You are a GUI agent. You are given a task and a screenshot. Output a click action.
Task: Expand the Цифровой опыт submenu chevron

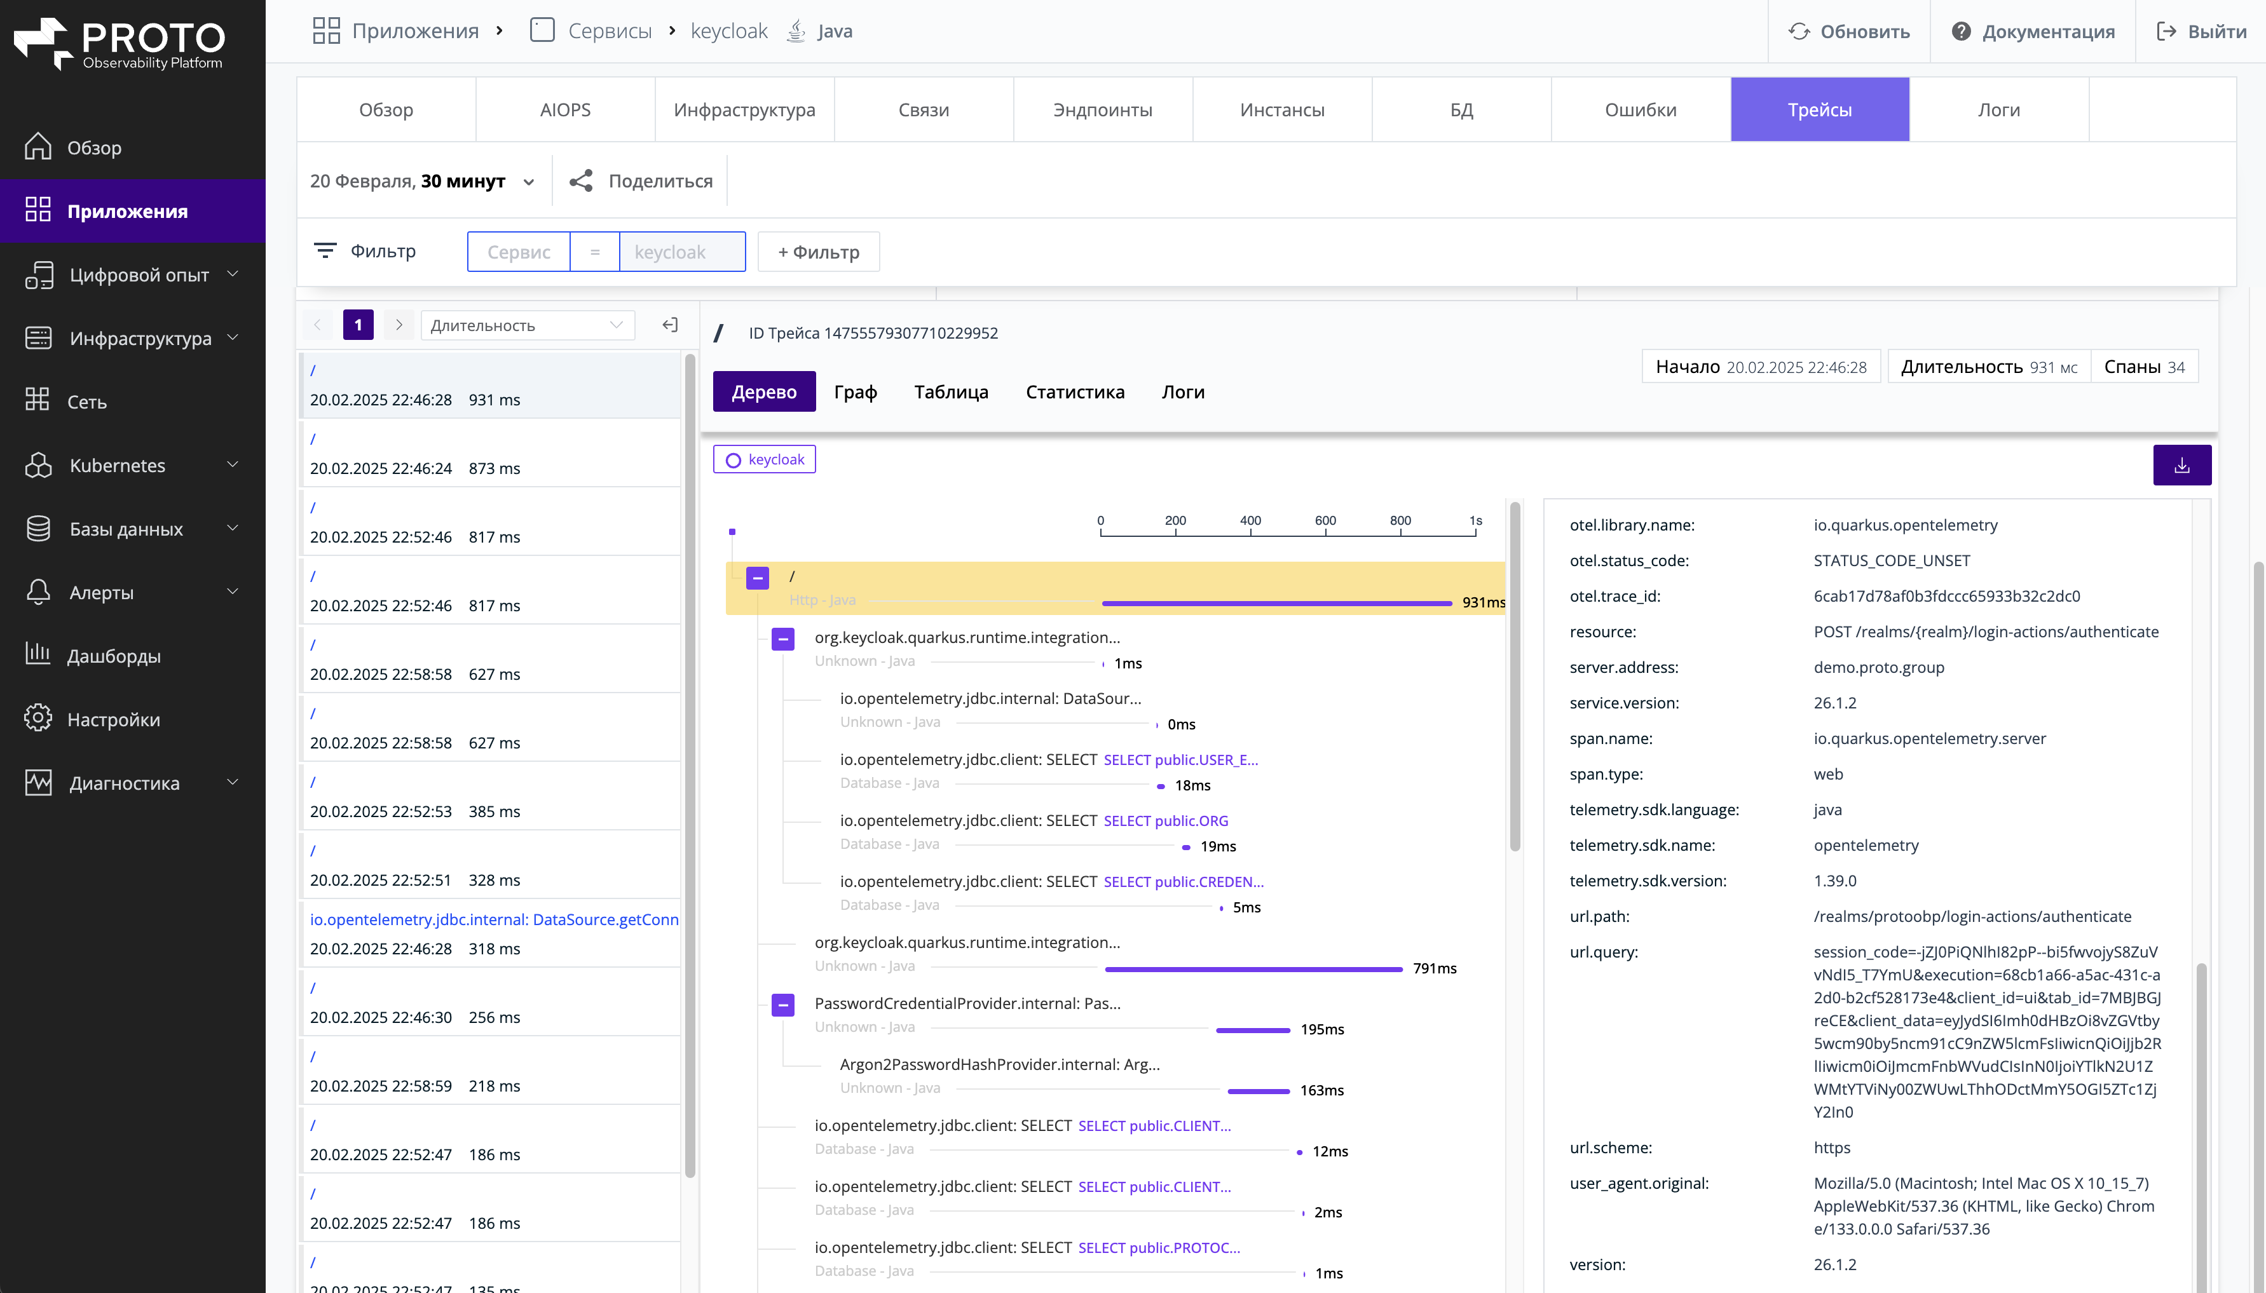233,273
